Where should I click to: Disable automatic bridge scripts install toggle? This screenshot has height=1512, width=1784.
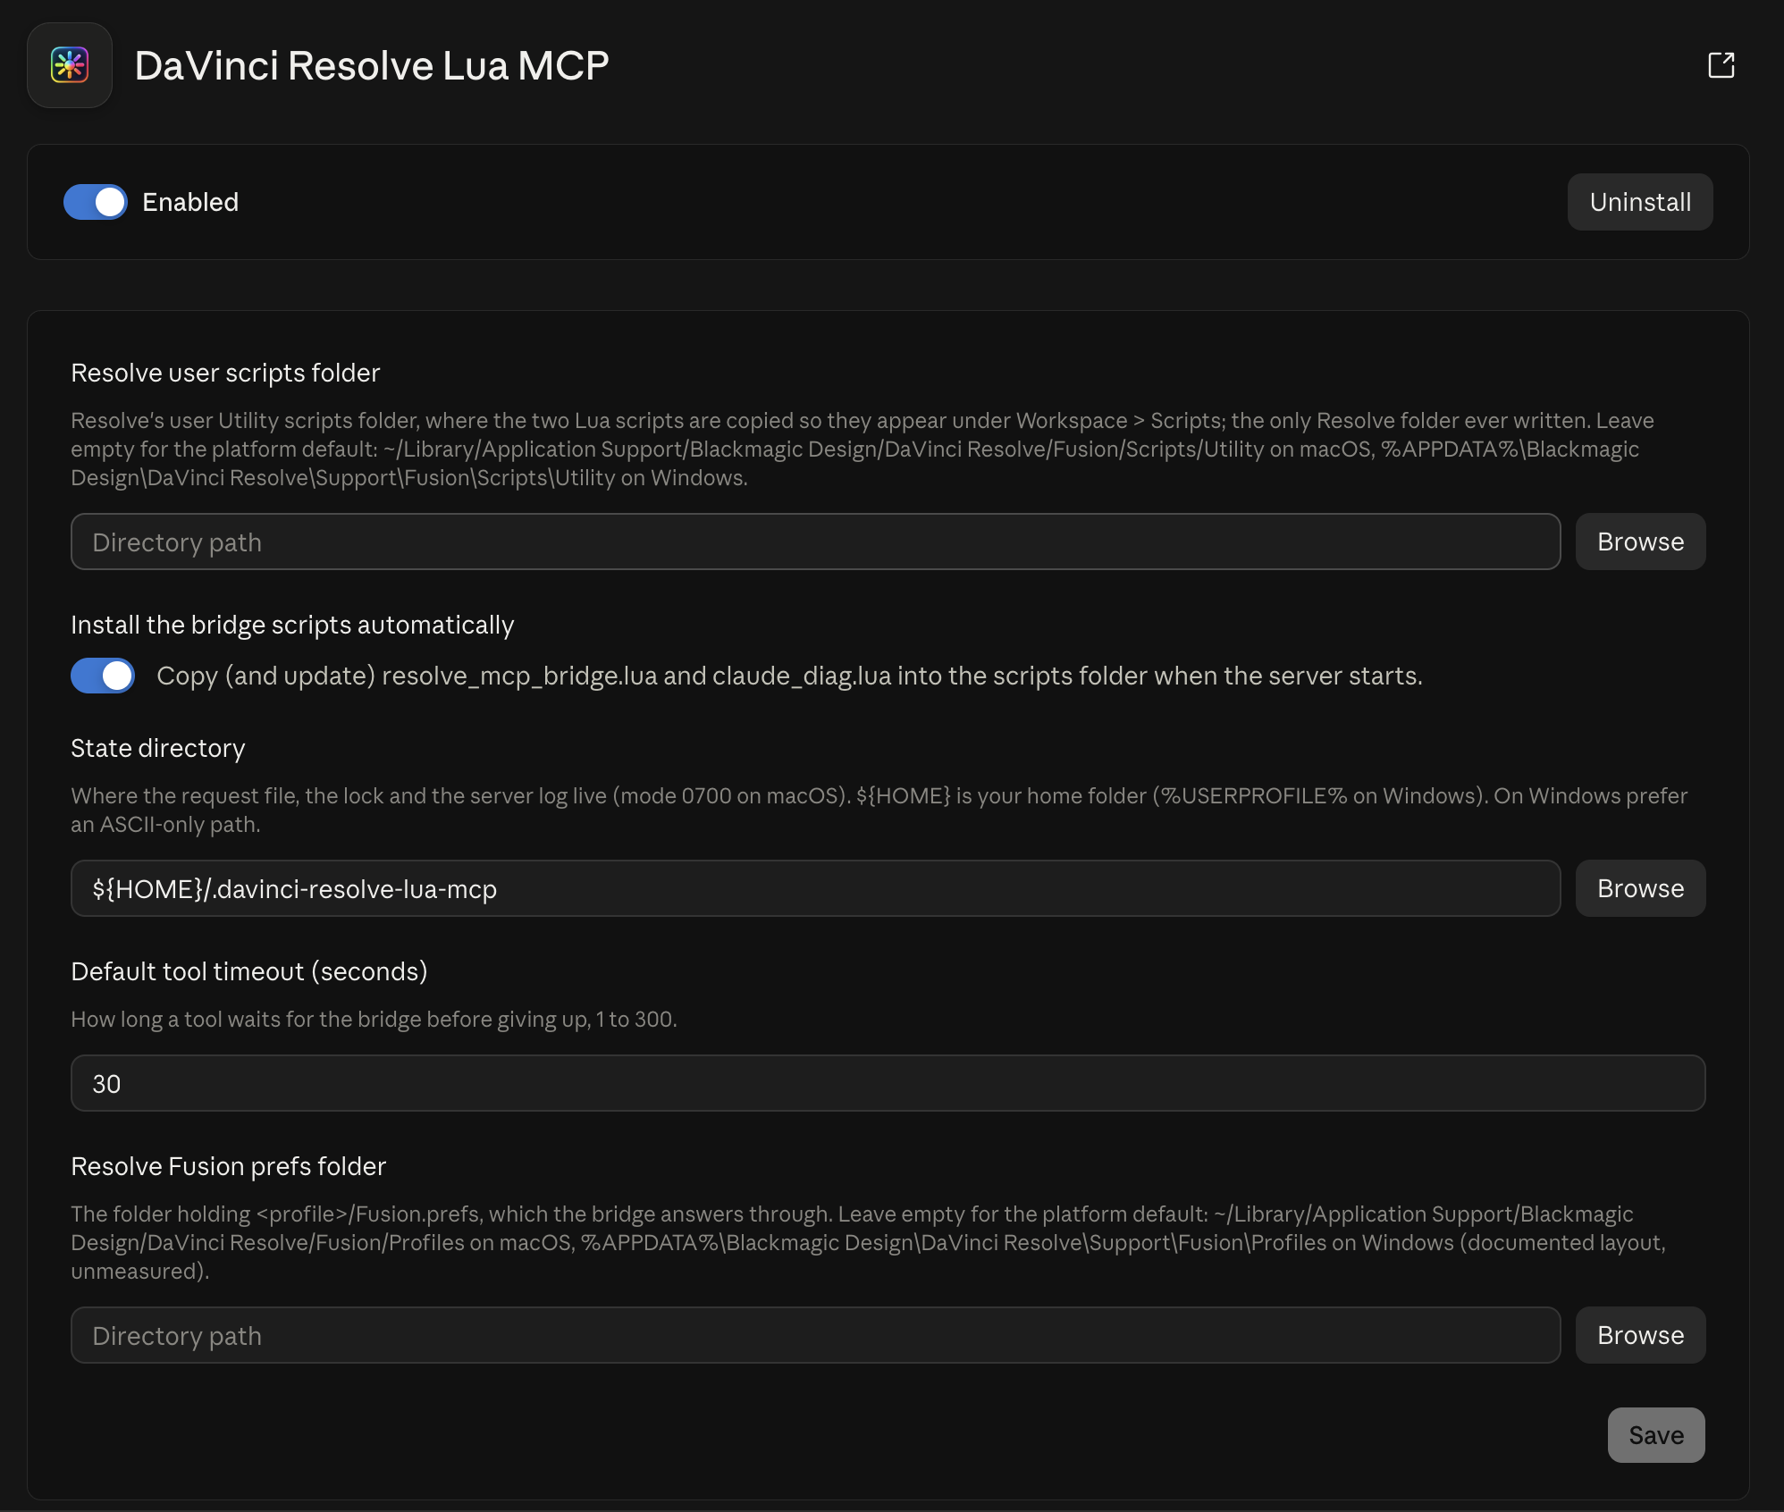point(103,676)
